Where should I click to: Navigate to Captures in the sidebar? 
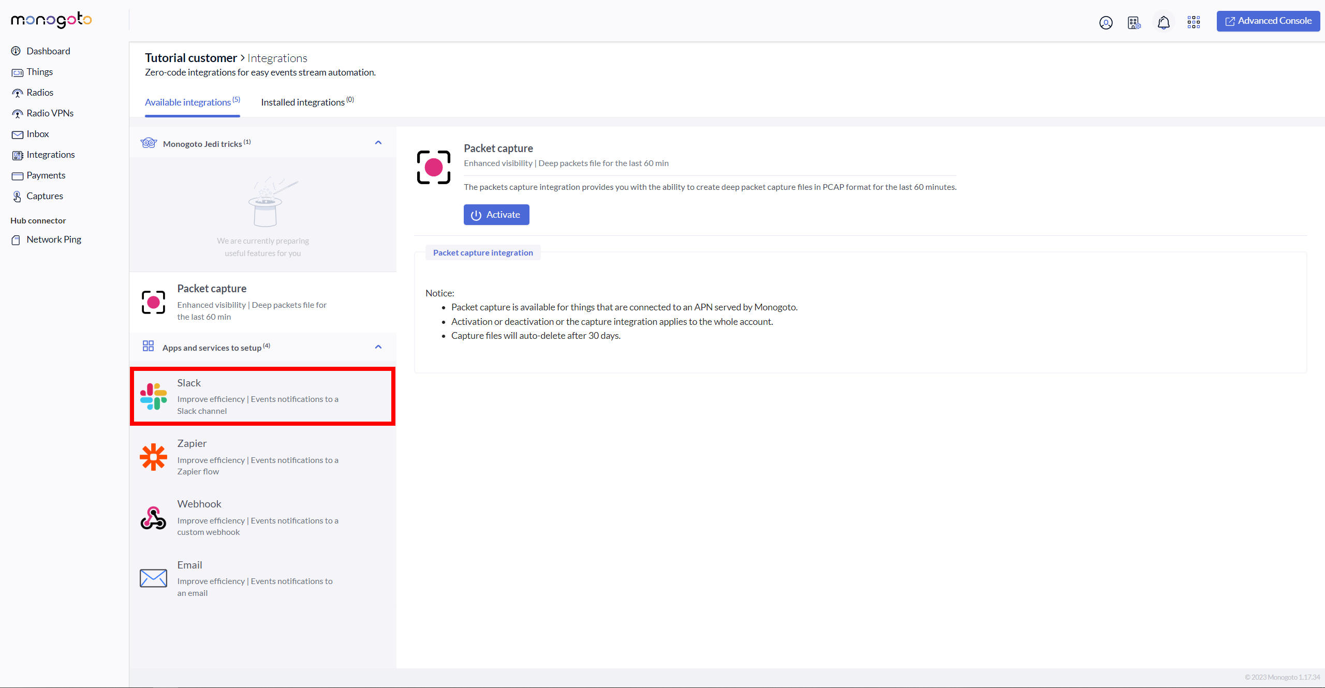click(x=45, y=196)
